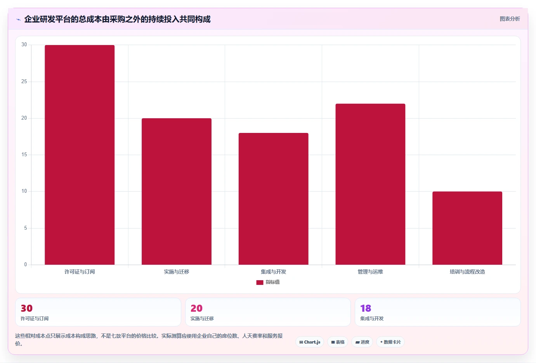
Task: Select the 管理与运维 bar in the chart
Action: click(x=370, y=184)
